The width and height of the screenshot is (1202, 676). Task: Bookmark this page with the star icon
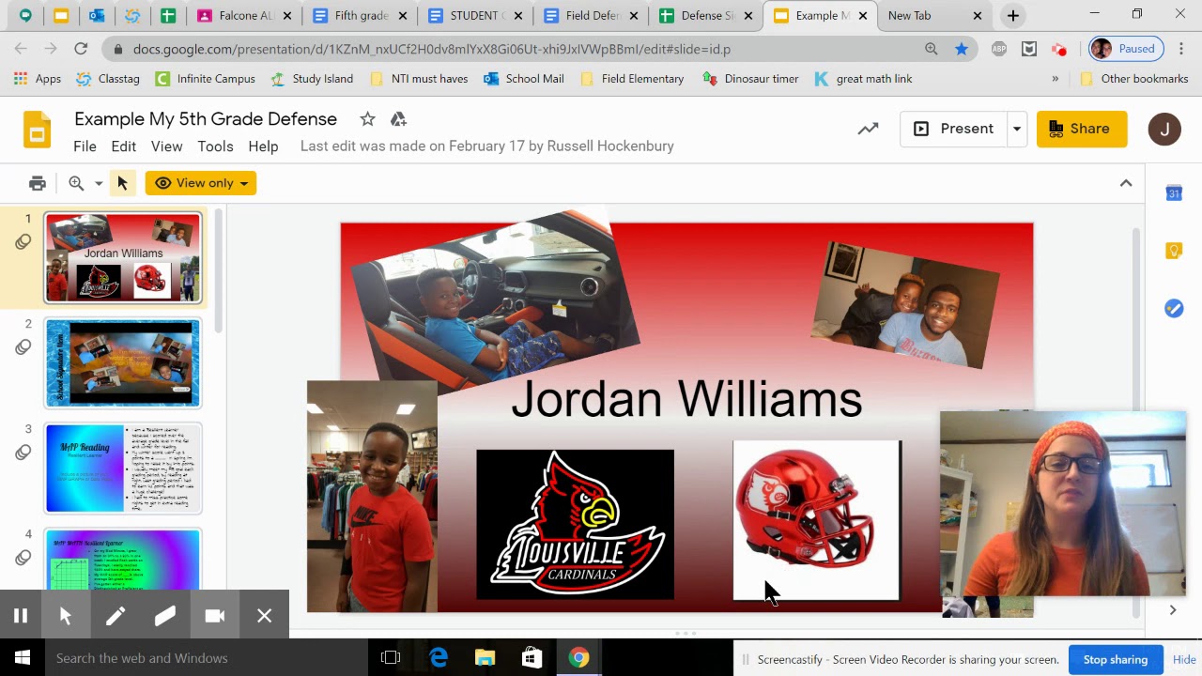tap(962, 49)
